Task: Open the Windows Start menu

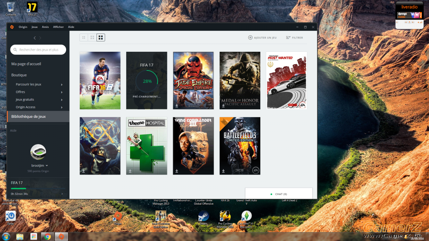Action: (6, 236)
